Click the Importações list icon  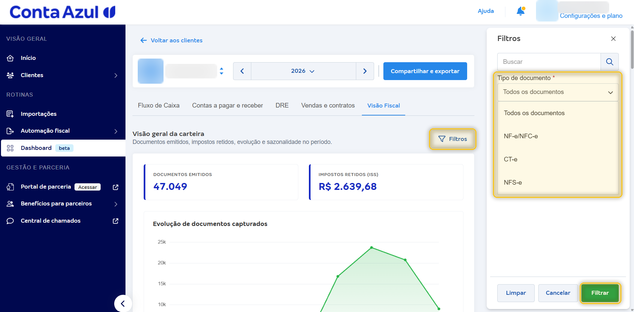(x=10, y=114)
